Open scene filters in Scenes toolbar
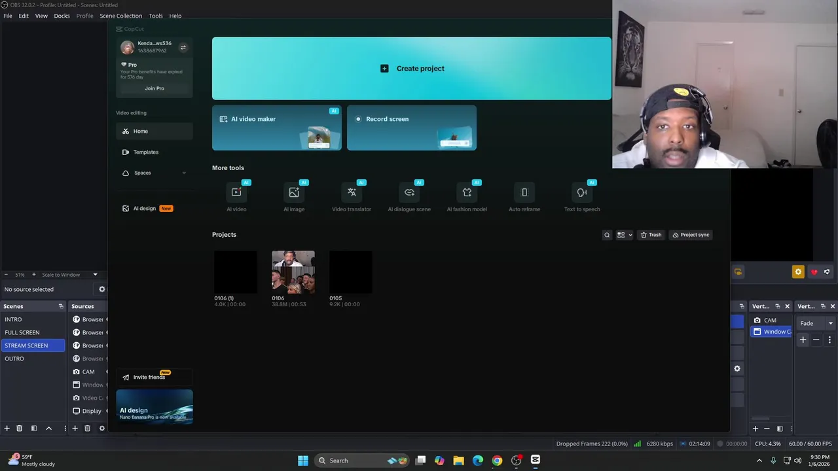This screenshot has height=471, width=838. click(33, 428)
